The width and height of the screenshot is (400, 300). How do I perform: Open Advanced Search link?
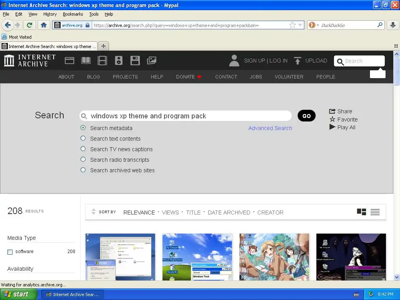tap(270, 128)
